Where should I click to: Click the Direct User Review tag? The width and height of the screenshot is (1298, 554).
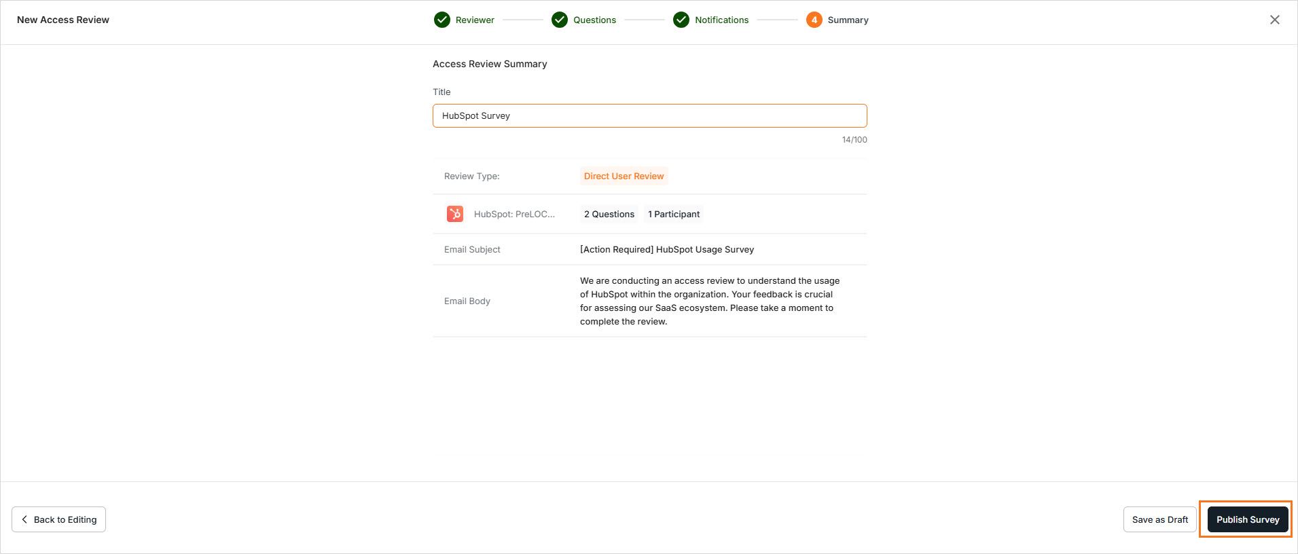click(624, 176)
